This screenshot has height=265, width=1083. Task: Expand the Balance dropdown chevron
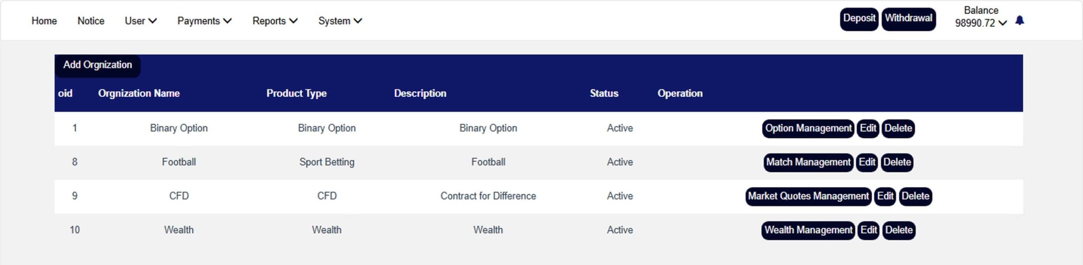(x=1002, y=23)
